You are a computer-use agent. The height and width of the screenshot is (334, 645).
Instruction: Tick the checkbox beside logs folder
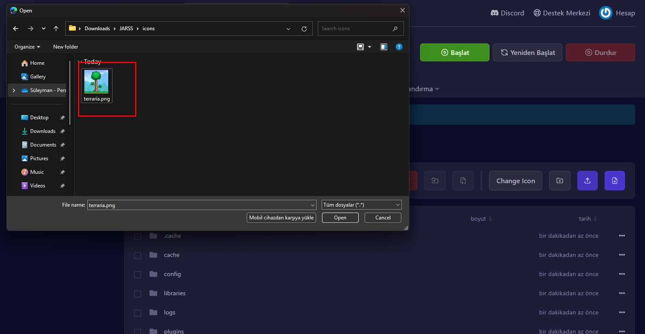point(138,313)
